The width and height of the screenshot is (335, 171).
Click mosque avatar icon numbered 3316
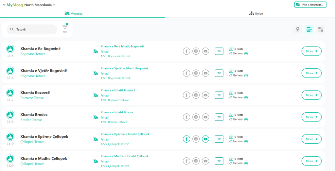[x=10, y=71]
